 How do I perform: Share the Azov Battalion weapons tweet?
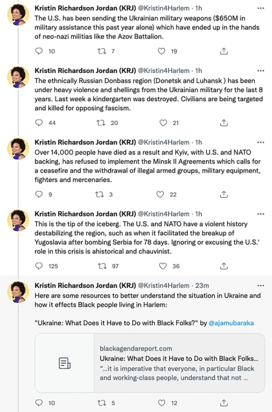pyautogui.click(x=223, y=51)
